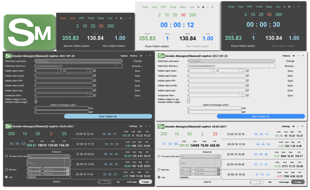Enable Holdem widget on top in dark settings
Viewport: 310px width, 190px height.
click(36, 99)
